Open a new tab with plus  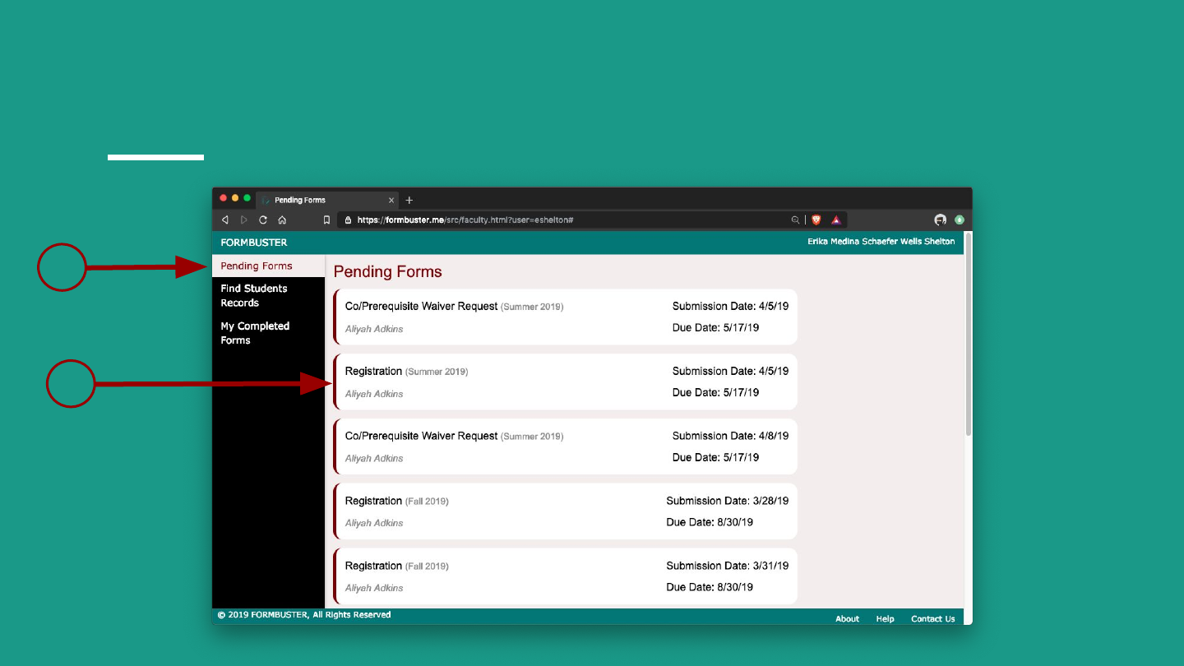(409, 200)
